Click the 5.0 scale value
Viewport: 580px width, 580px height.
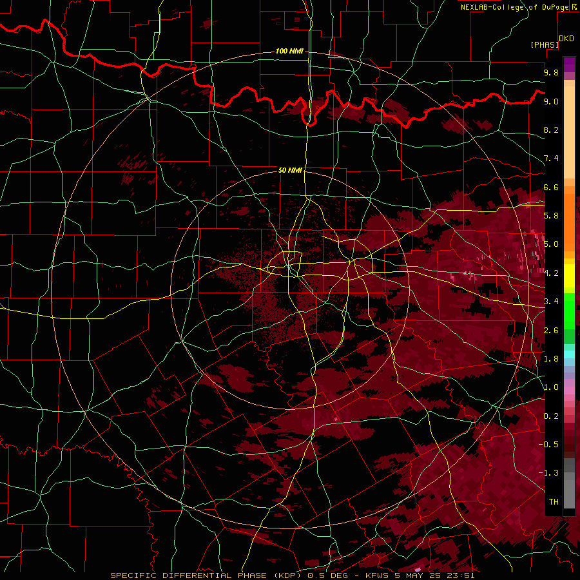(x=551, y=244)
